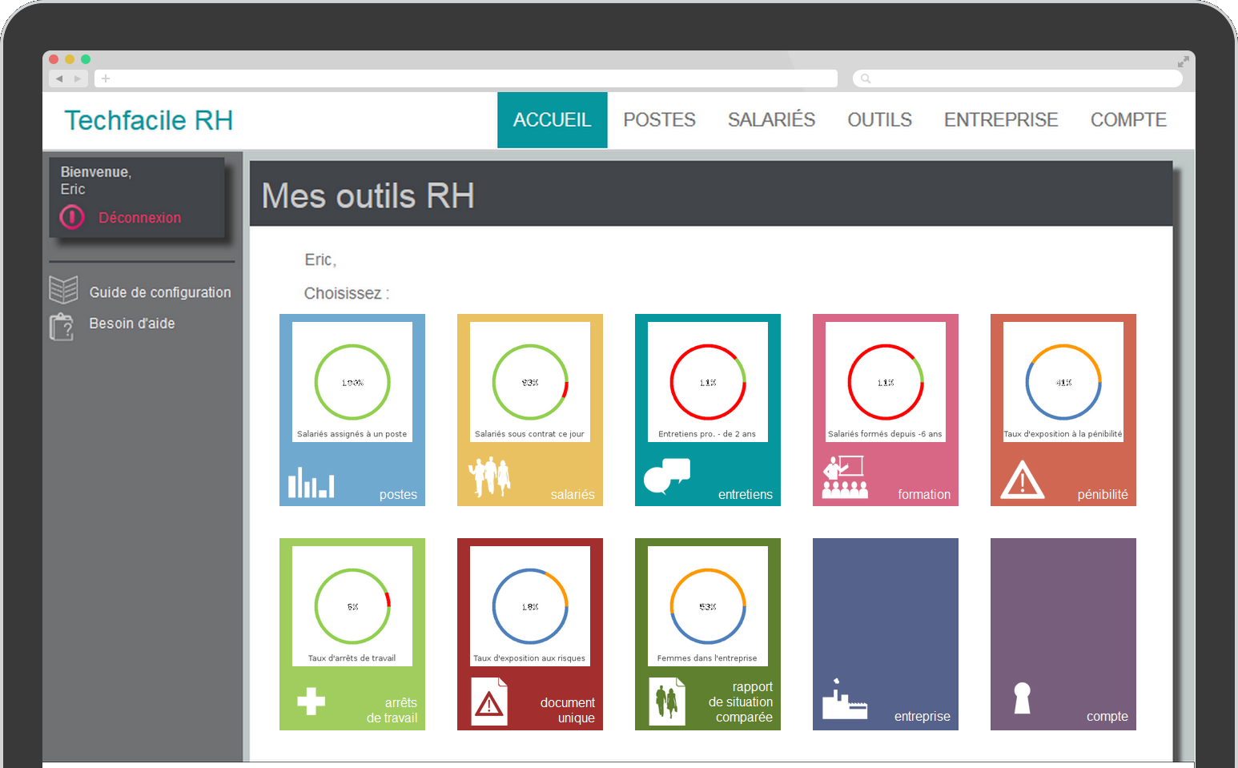
Task: Open the SALARIÉS navigation tab
Action: point(771,120)
